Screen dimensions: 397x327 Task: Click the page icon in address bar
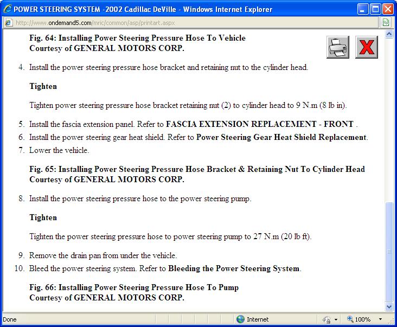[8, 23]
